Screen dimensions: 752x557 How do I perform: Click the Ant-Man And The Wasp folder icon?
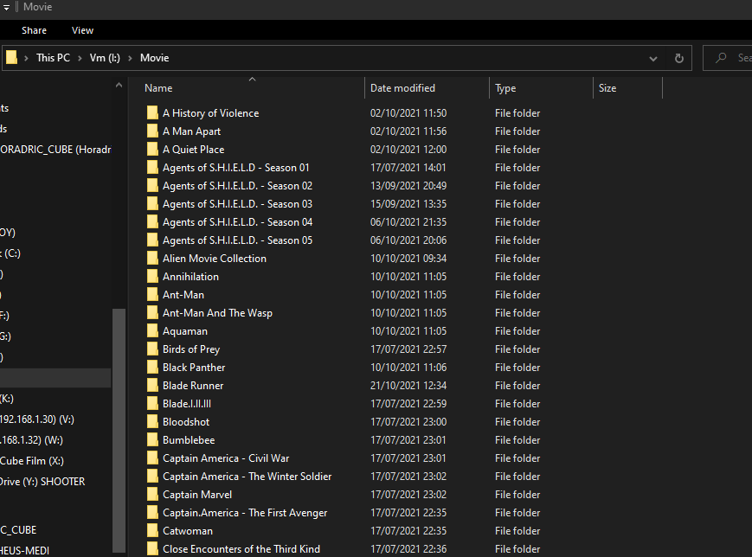tap(152, 313)
